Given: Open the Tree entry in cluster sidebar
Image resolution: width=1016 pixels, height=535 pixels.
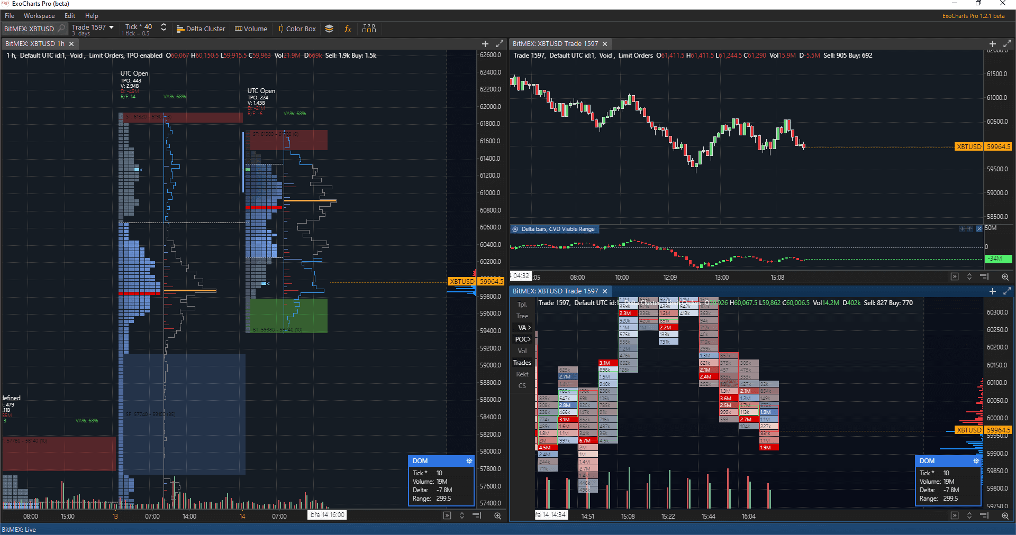Looking at the screenshot, I should (x=522, y=316).
